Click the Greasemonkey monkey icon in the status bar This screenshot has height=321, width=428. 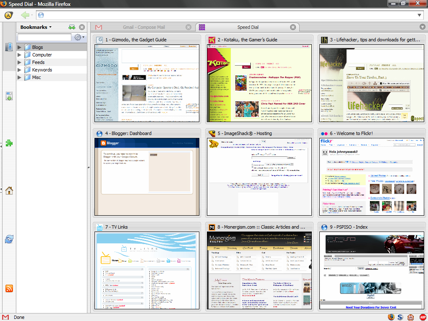[x=410, y=317]
